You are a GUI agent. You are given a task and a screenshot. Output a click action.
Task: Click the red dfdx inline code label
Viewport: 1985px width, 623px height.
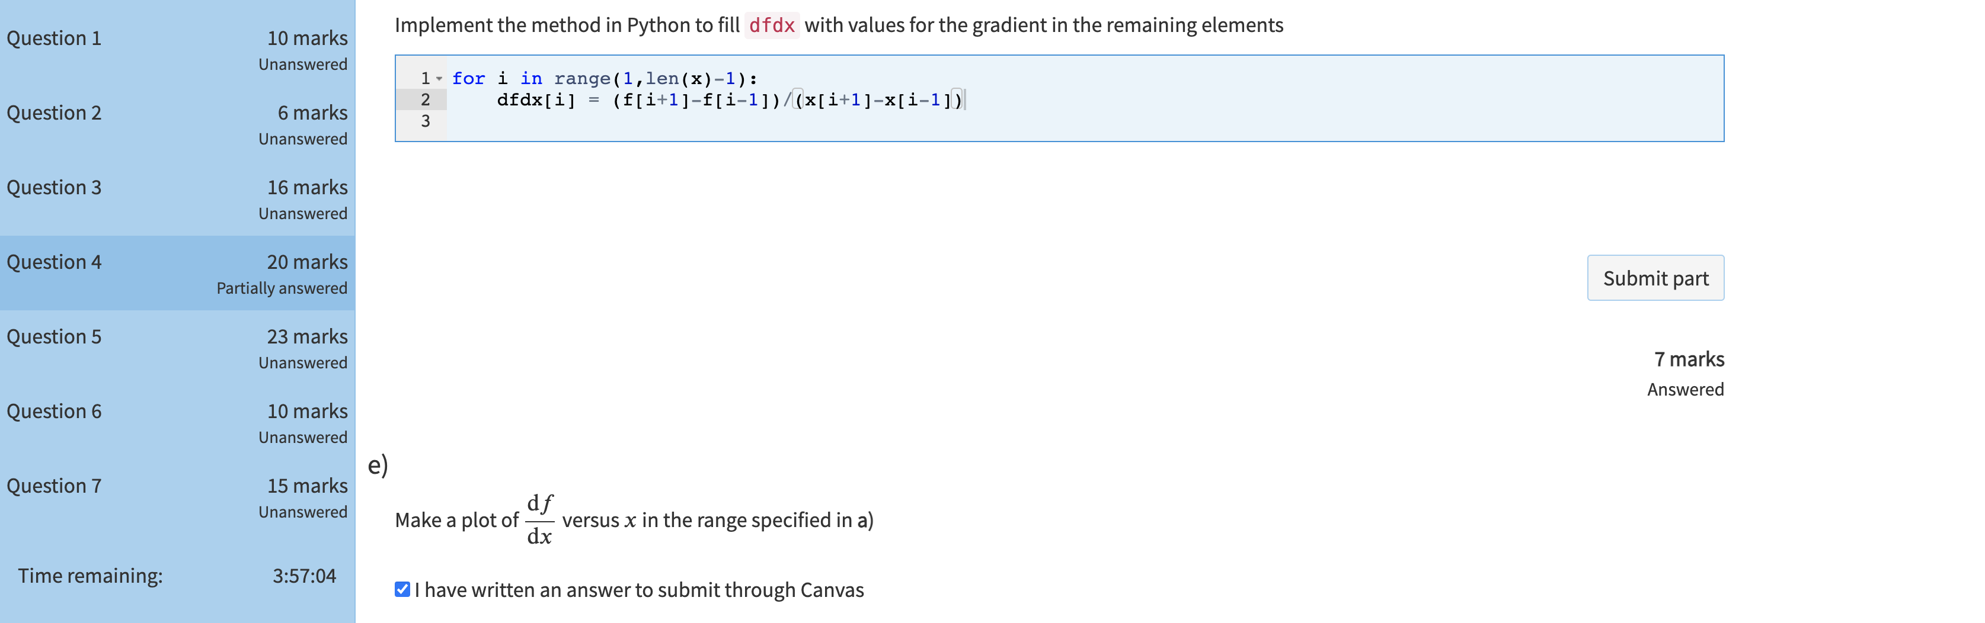coord(771,25)
